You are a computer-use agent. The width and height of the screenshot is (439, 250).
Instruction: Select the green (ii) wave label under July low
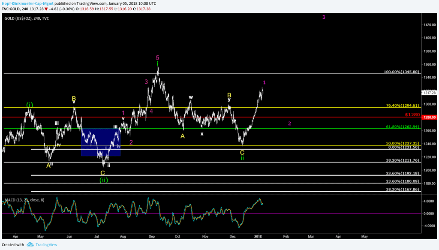point(103,180)
